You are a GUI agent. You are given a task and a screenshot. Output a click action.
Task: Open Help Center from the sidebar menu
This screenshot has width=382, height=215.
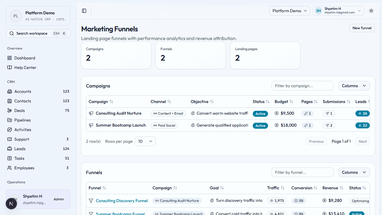25,67
